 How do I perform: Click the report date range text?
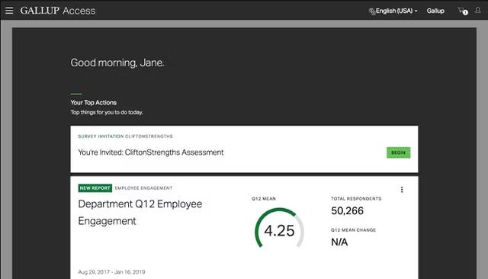pos(111,272)
